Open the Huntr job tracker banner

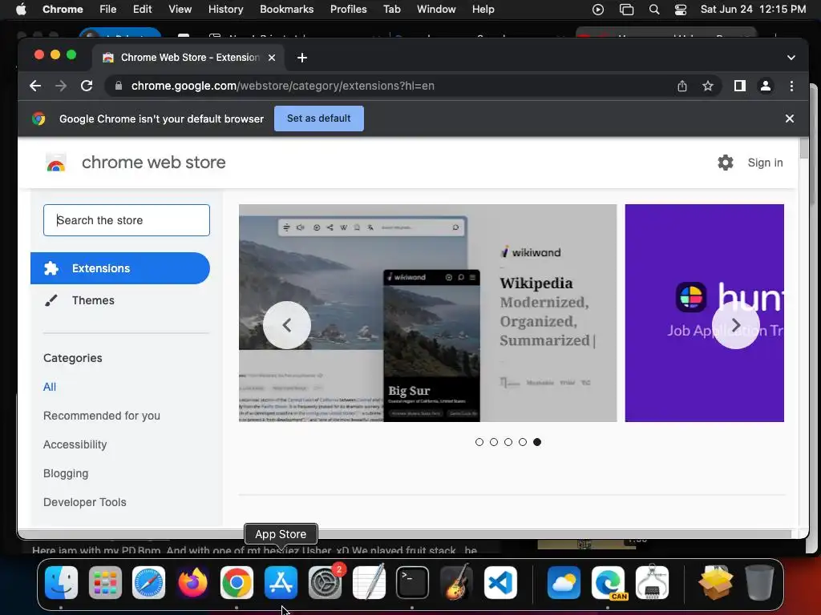pyautogui.click(x=704, y=313)
